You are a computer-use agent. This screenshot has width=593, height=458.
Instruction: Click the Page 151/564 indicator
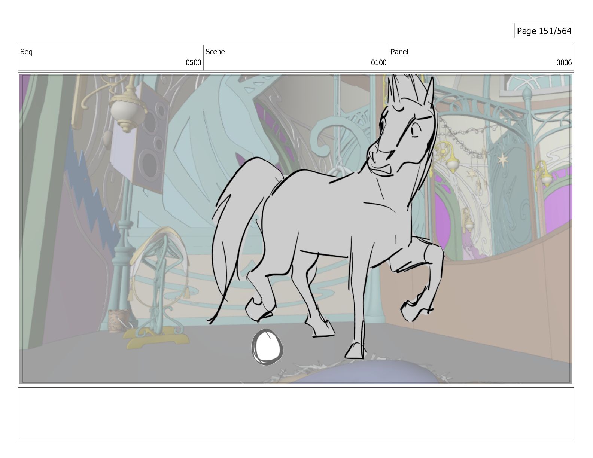544,31
